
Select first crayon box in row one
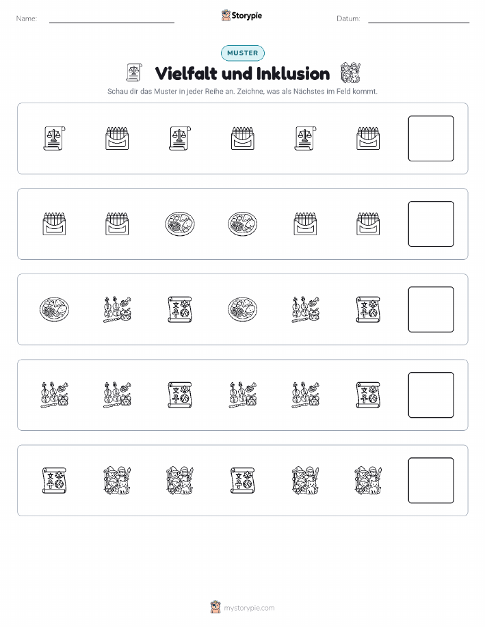pos(117,138)
